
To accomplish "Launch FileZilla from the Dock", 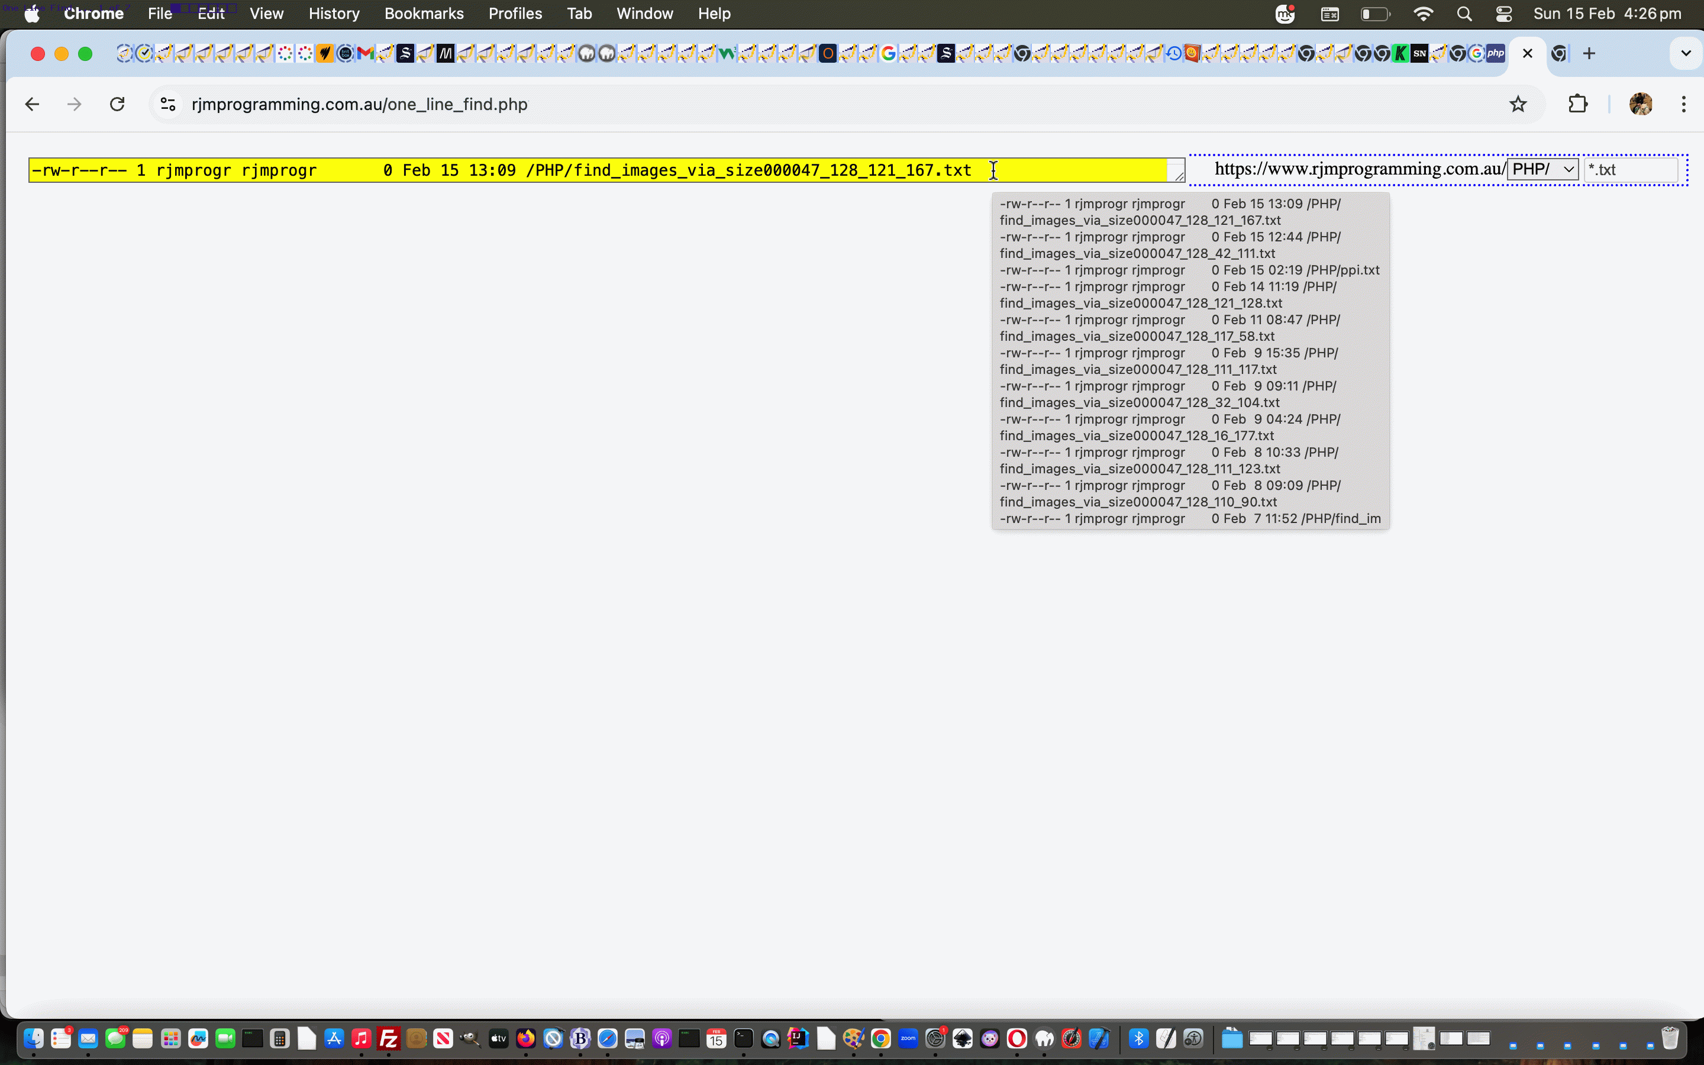I will click(389, 1038).
